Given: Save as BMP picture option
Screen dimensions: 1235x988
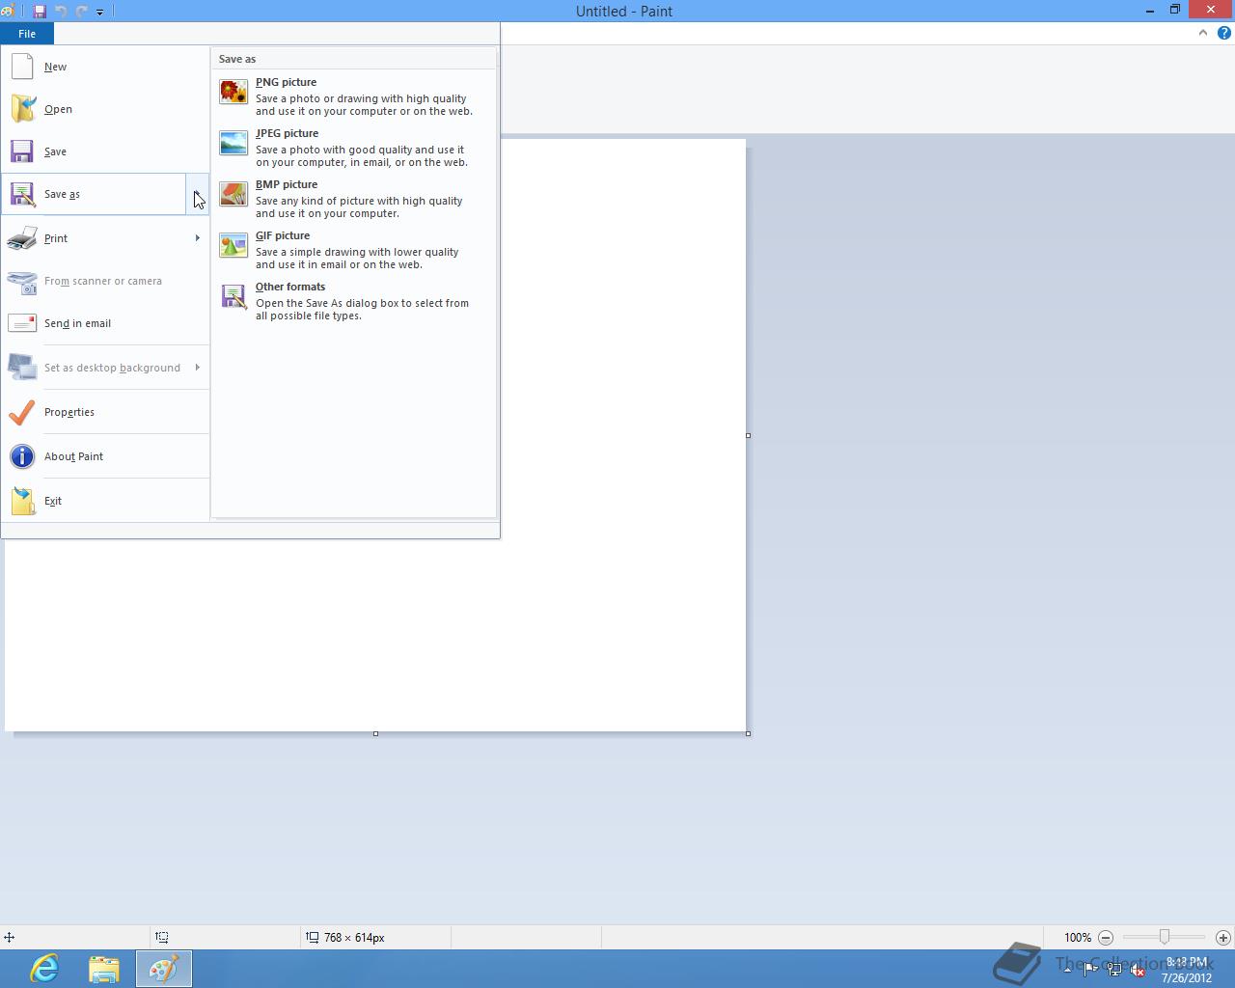Looking at the screenshot, I should (x=353, y=199).
